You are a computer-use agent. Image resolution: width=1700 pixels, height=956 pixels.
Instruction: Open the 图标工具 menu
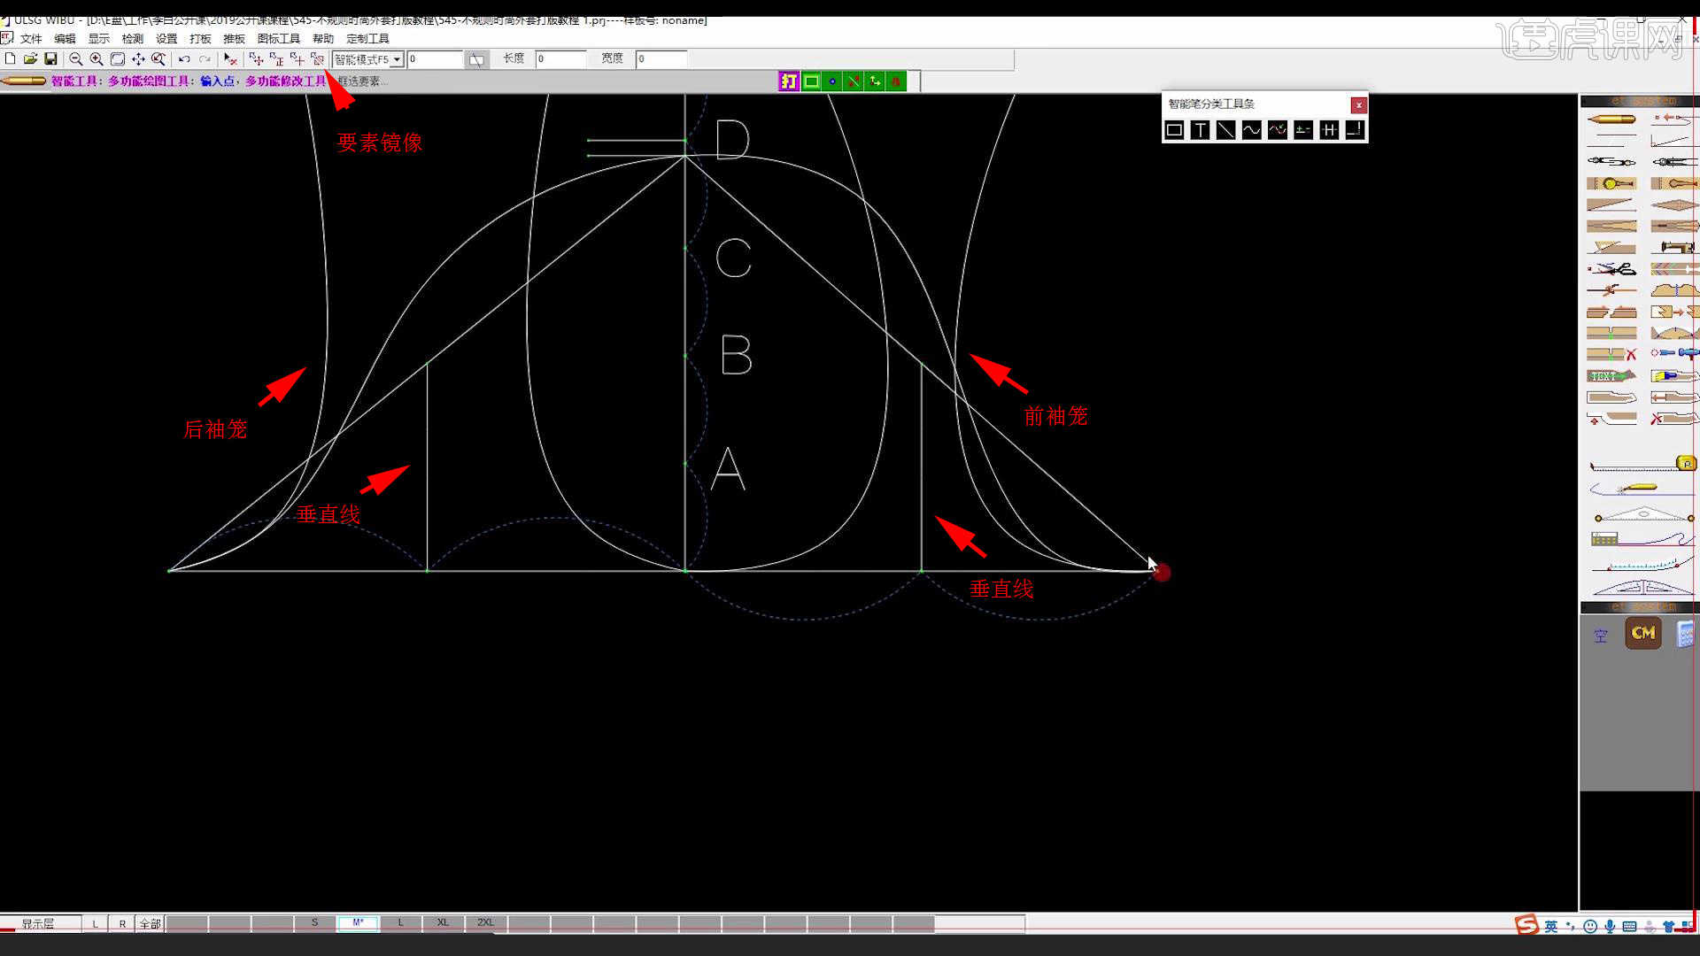point(278,39)
